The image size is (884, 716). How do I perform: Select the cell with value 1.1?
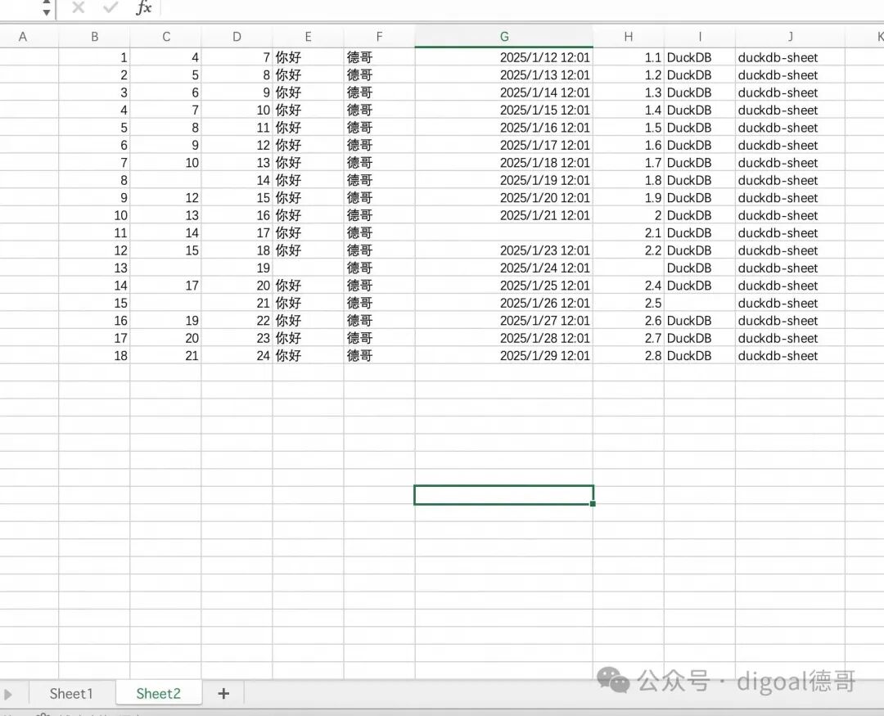pyautogui.click(x=628, y=57)
